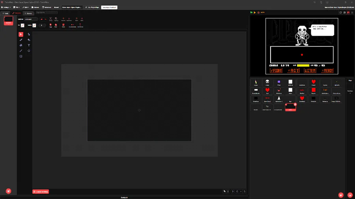Open the Addons menu item
This screenshot has height=199, width=355.
(35, 7)
